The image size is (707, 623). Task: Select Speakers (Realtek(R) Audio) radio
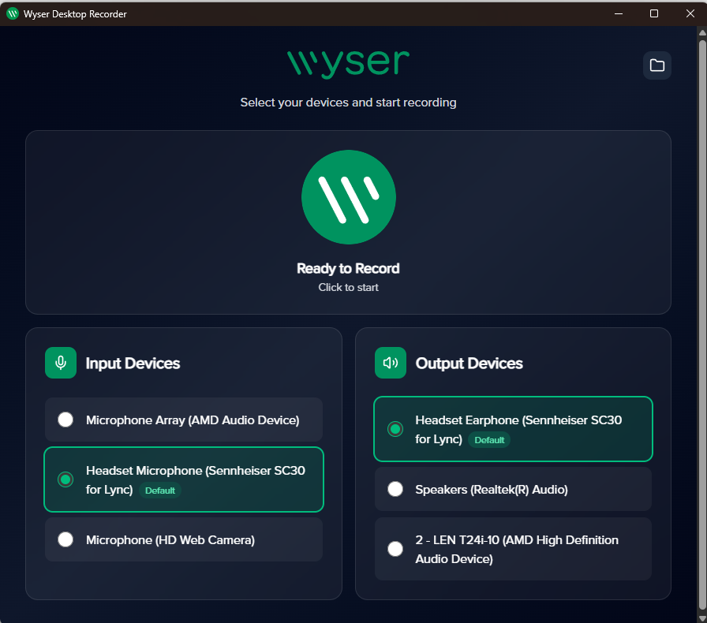point(395,489)
